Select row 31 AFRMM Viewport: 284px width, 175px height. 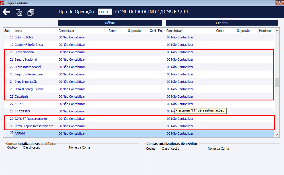[139, 134]
